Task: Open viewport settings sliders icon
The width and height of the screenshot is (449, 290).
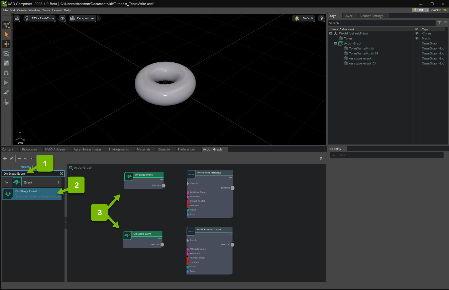Action: coord(17,18)
